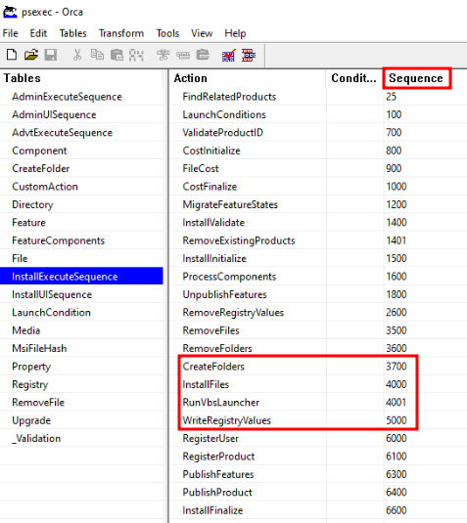Select the Registry table in list
The height and width of the screenshot is (523, 467).
30,384
